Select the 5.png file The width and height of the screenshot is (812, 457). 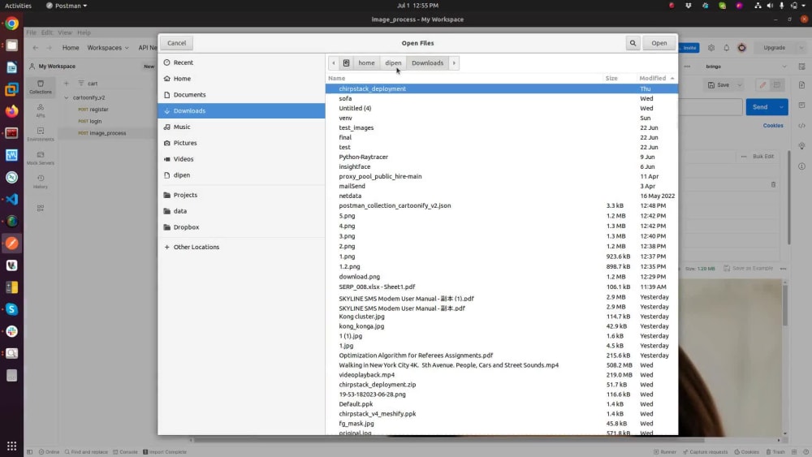point(501,216)
